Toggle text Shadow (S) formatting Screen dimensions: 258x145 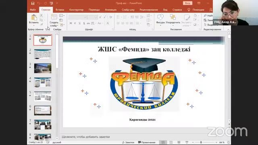point(84,23)
